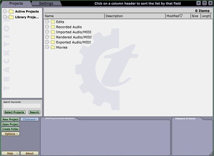The height and width of the screenshot is (156, 214).
Task: Select the Edits row text
Action: tap(60, 22)
